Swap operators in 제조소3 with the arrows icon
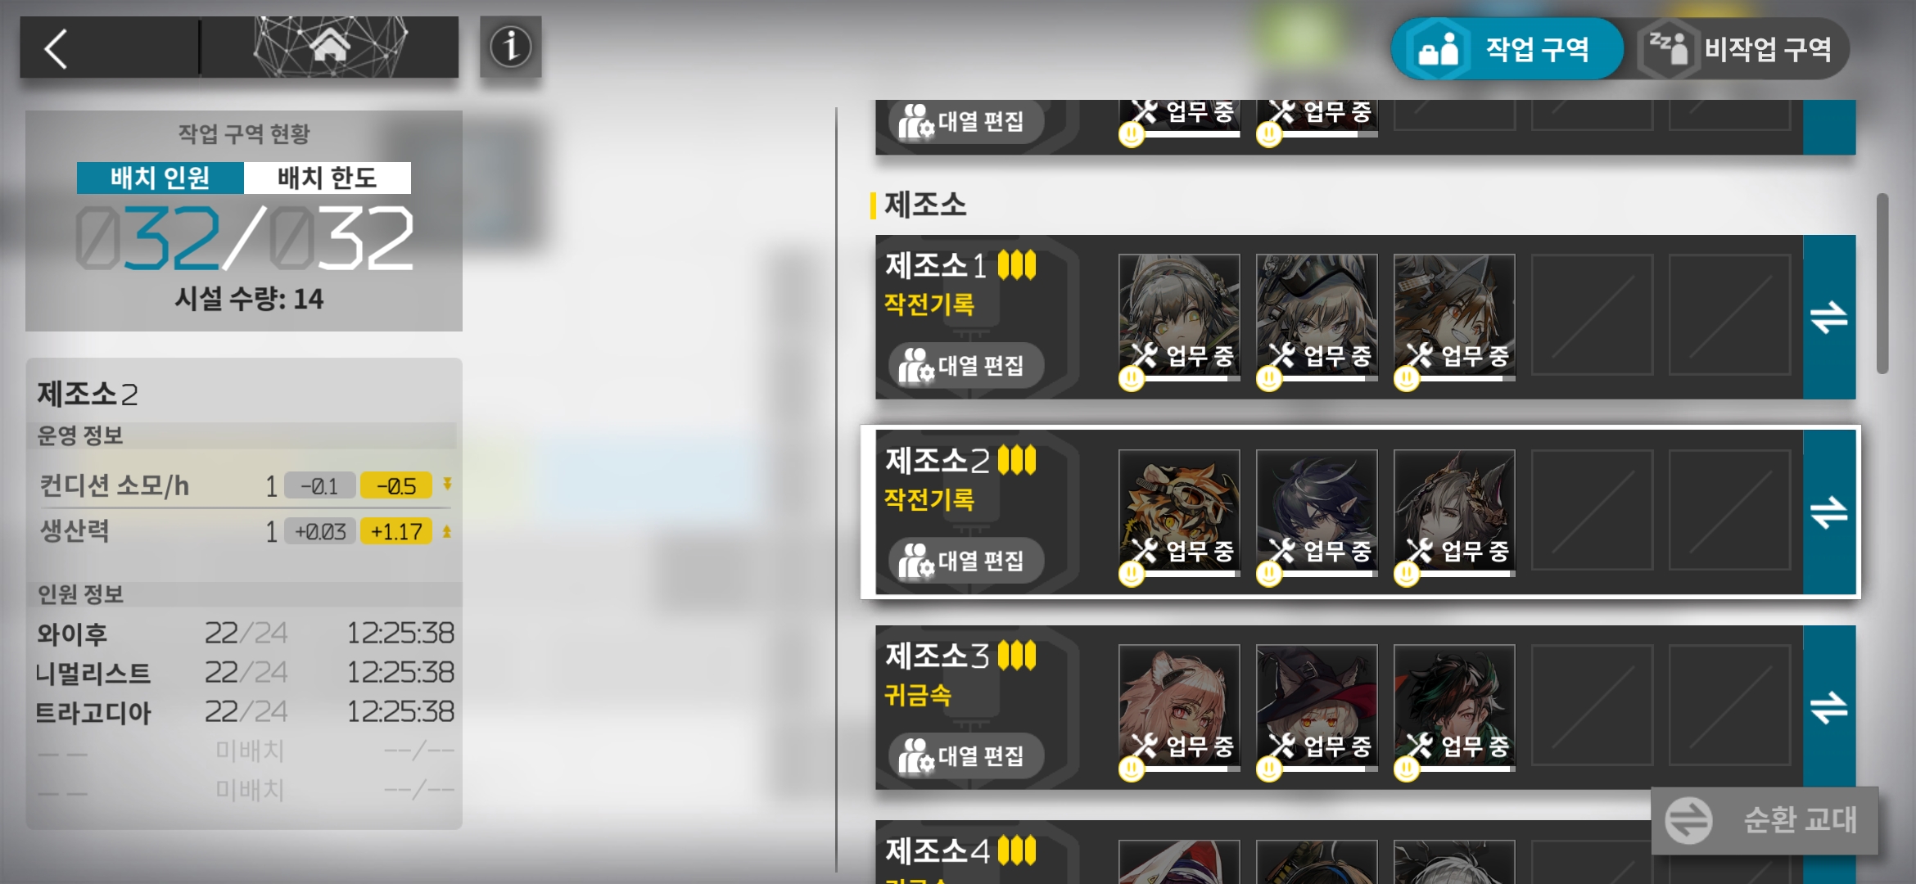 (1828, 707)
